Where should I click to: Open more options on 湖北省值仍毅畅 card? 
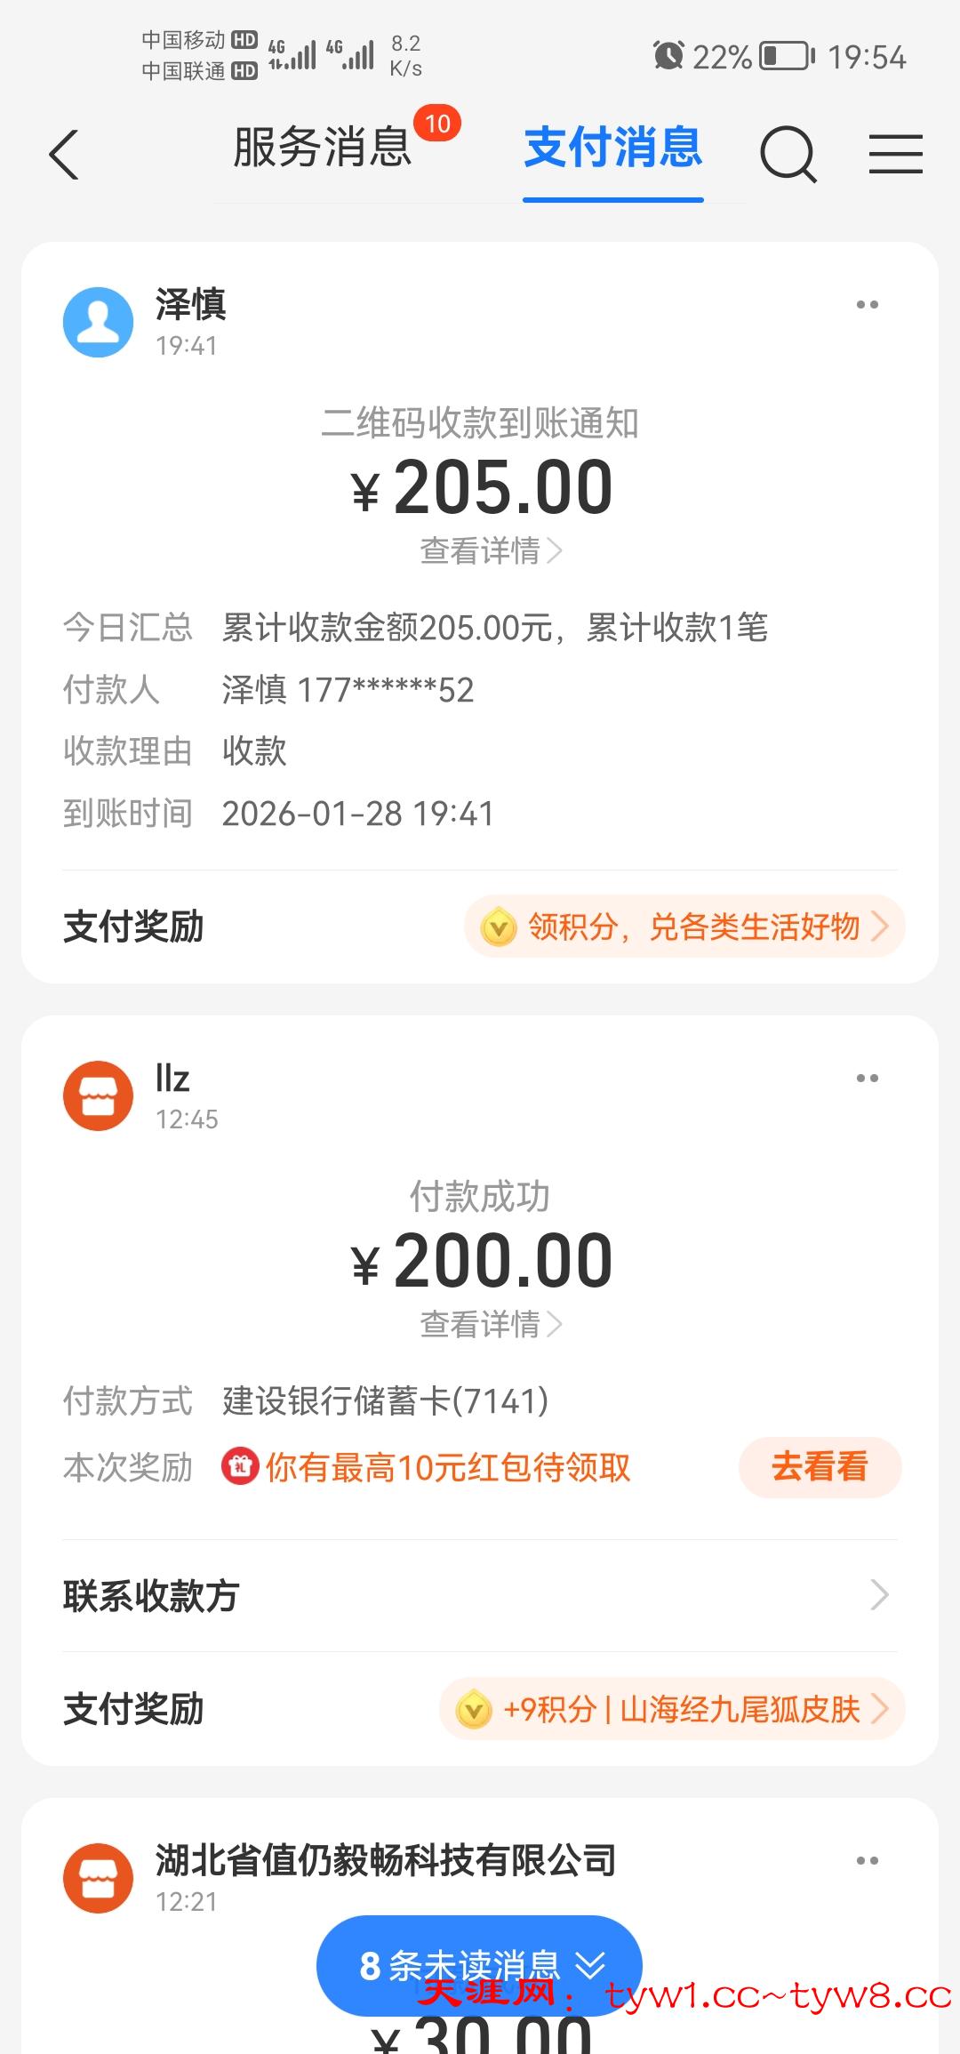tap(867, 1861)
